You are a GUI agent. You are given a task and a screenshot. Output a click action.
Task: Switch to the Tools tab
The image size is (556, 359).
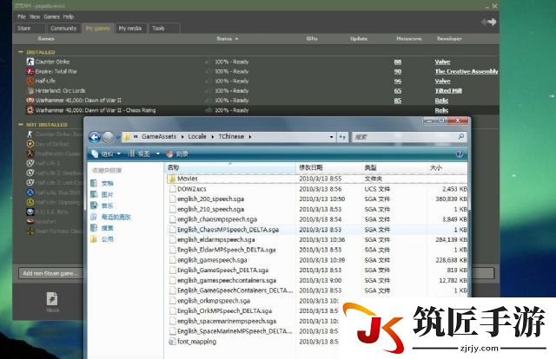[164, 29]
